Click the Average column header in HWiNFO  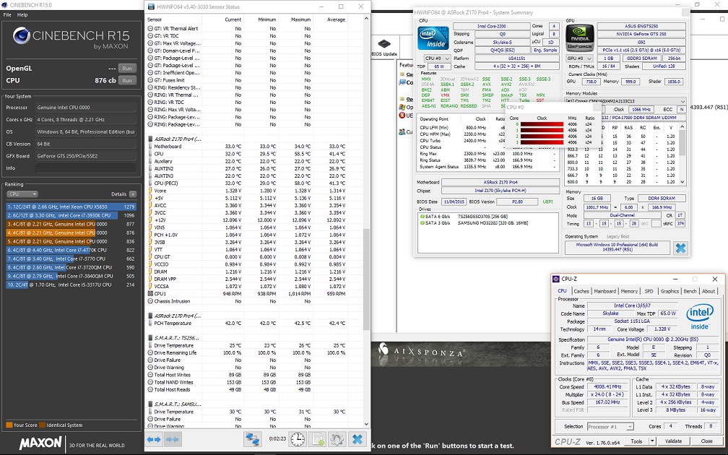[x=336, y=19]
